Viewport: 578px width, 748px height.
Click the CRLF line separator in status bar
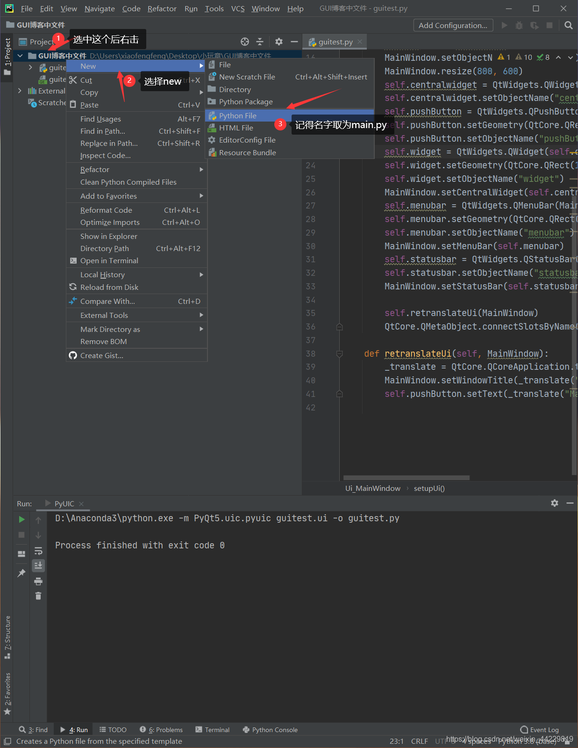[x=420, y=741]
